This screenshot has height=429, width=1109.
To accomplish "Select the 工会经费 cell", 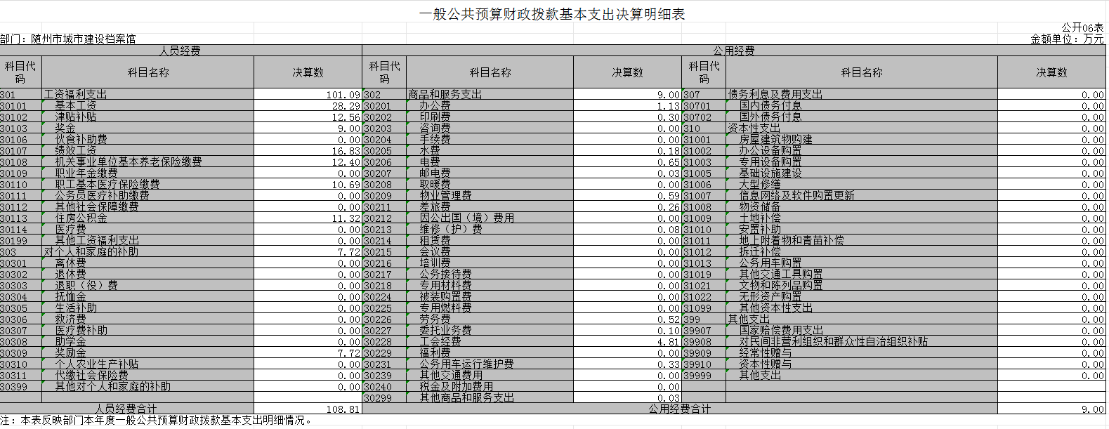I will 490,342.
